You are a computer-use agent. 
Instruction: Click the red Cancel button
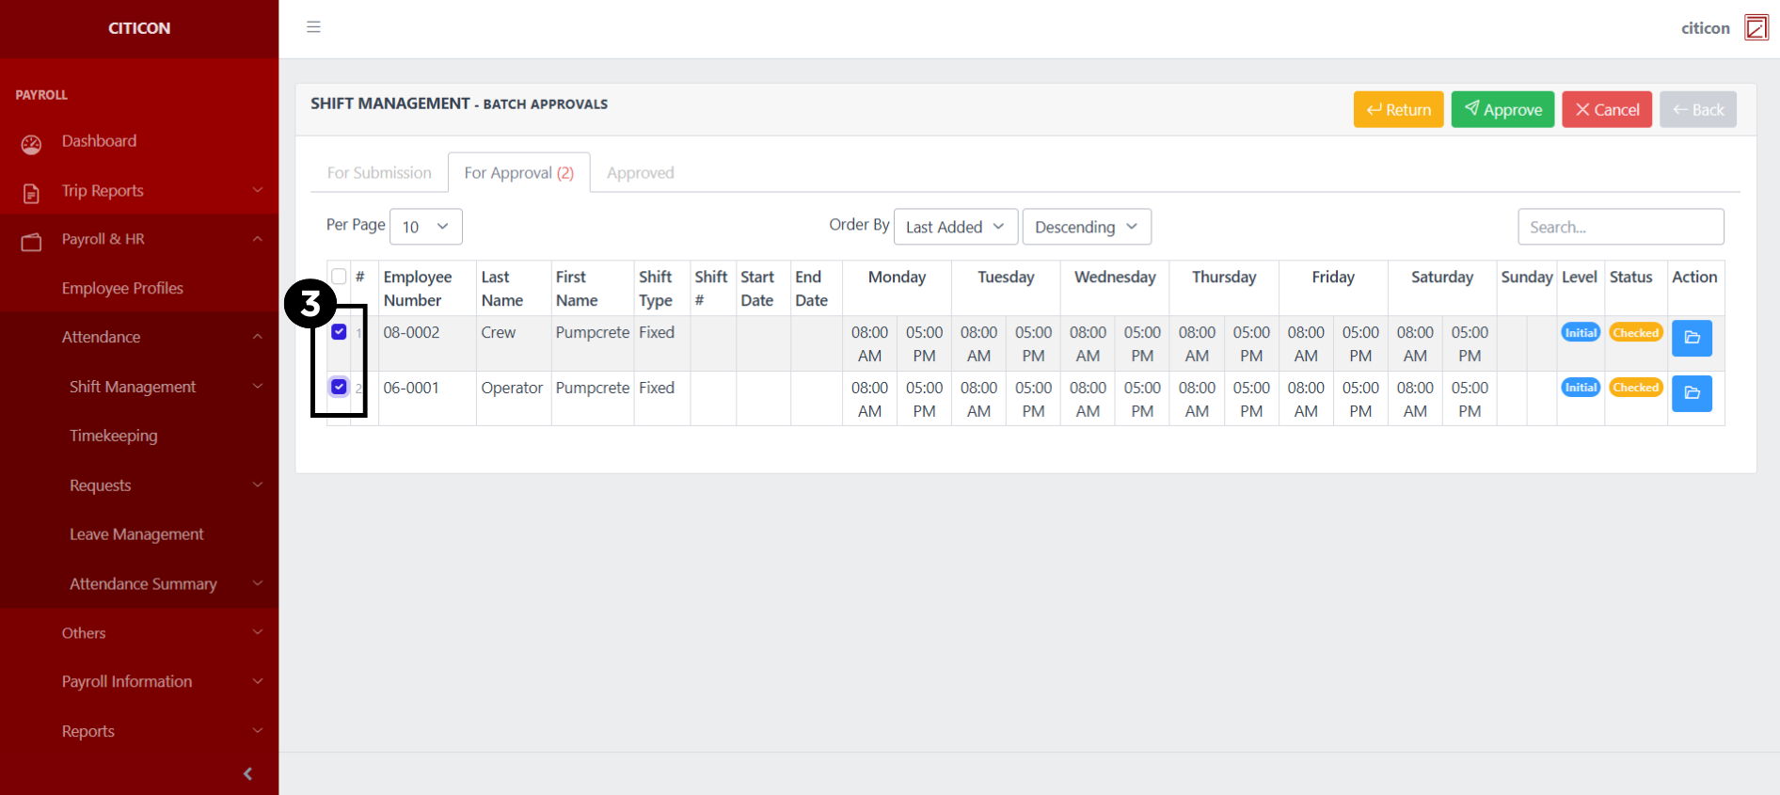[1606, 110]
